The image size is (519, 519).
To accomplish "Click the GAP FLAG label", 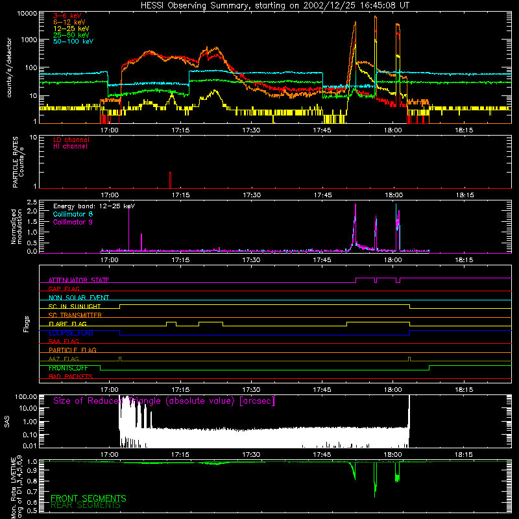I will click(64, 289).
